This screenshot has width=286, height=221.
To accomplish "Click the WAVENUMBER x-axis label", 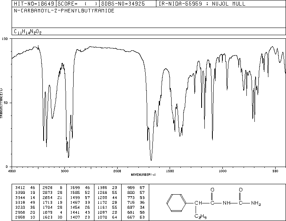I will [143, 175].
